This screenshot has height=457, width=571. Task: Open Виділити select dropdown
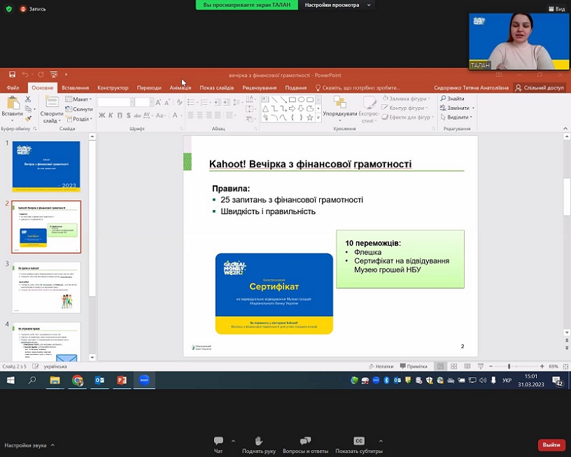[x=456, y=118]
